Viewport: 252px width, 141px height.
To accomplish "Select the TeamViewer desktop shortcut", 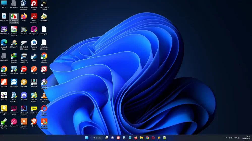I will pyautogui.click(x=14, y=83).
